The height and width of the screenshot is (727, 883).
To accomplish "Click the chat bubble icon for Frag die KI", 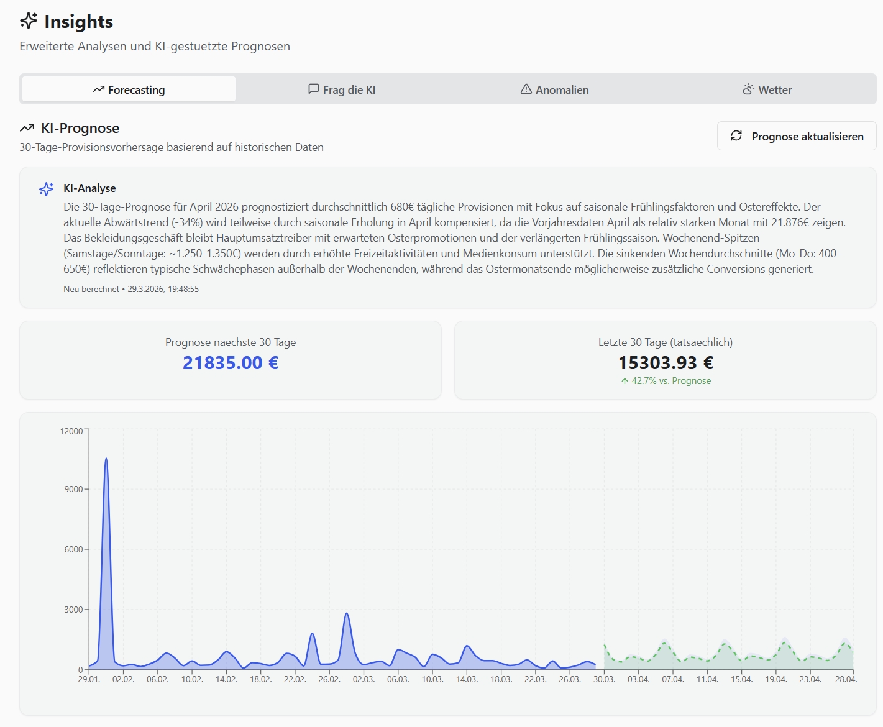I will click(314, 89).
